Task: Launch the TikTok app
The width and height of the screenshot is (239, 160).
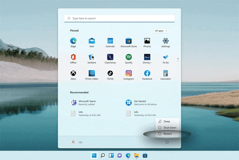Action: point(110,75)
